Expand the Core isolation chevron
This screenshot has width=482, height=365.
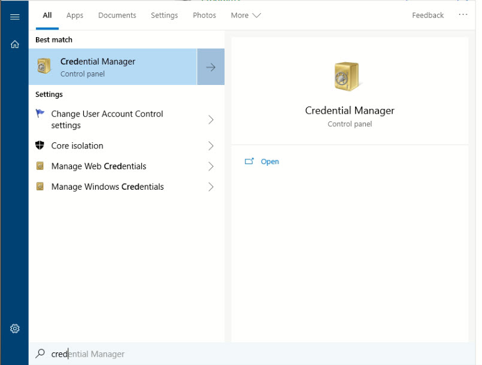tap(210, 146)
